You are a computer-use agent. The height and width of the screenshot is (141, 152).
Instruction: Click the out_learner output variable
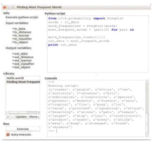pyautogui.click(x=23, y=61)
